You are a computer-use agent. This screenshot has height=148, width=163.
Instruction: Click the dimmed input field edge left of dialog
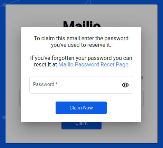[20, 98]
